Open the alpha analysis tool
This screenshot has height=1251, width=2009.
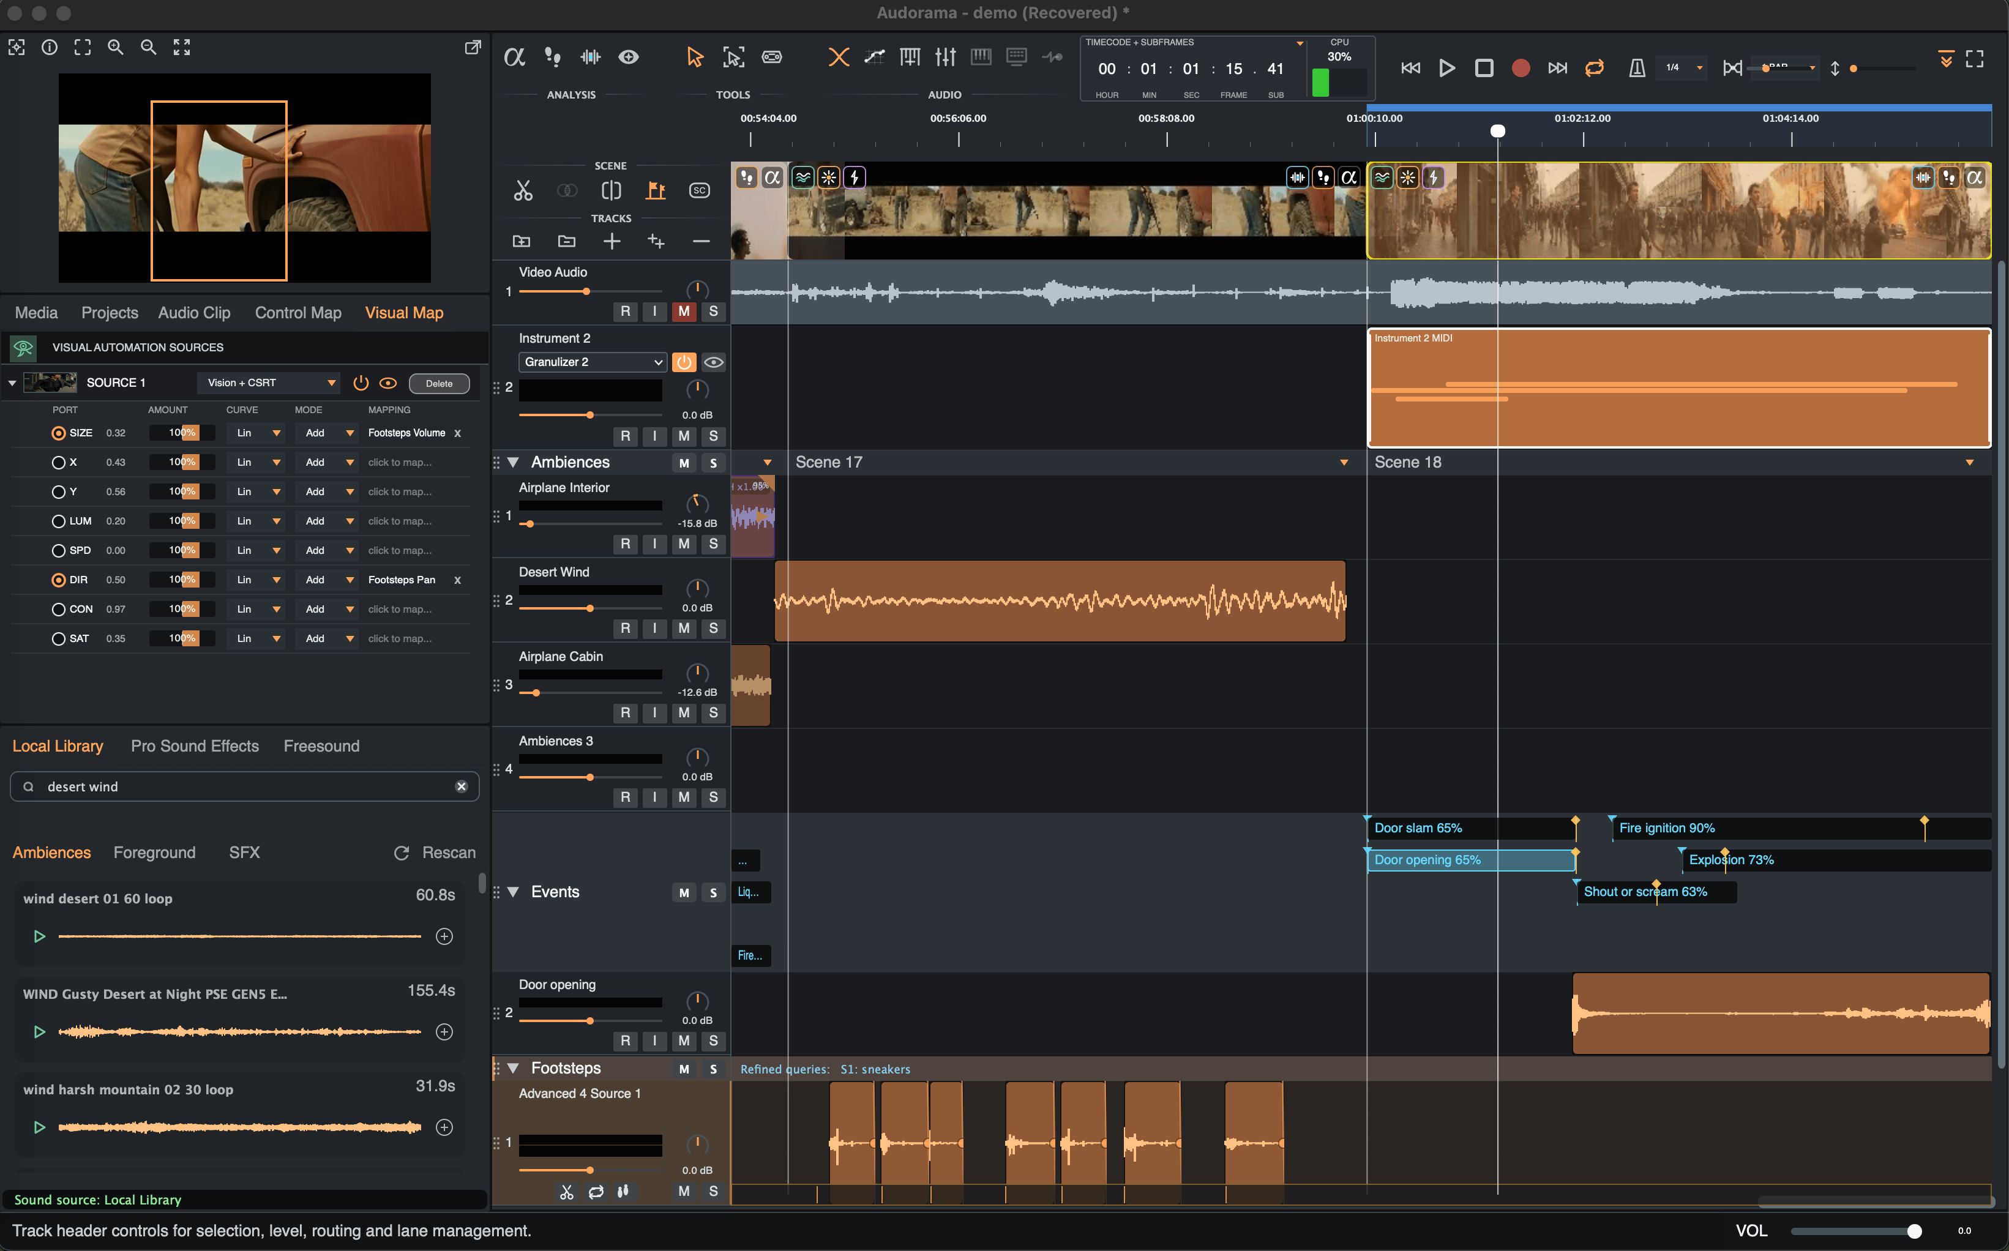point(514,57)
